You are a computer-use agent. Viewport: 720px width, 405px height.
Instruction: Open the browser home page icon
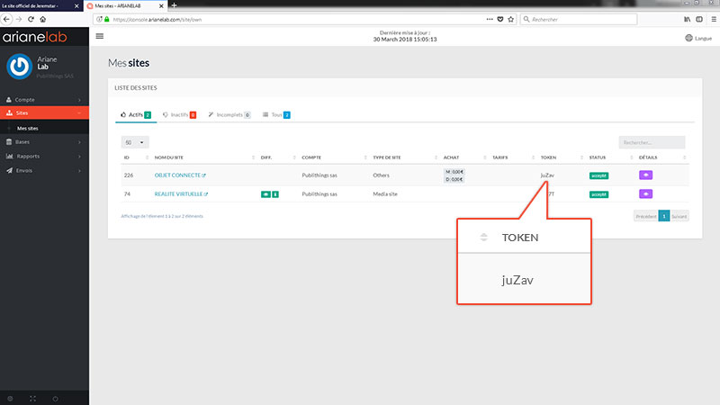(42, 19)
